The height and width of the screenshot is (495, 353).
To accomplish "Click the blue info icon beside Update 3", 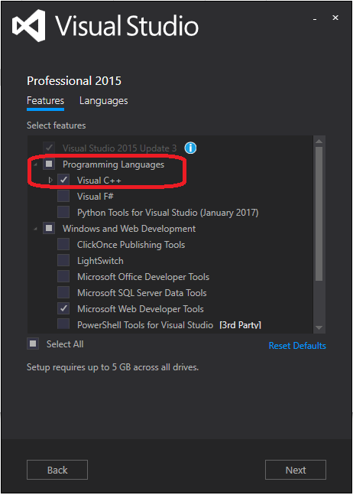I will pyautogui.click(x=190, y=148).
